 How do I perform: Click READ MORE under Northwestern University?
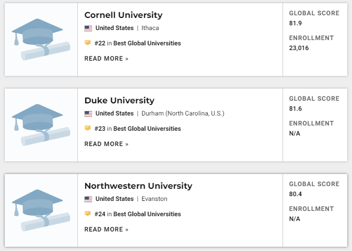[106, 229]
